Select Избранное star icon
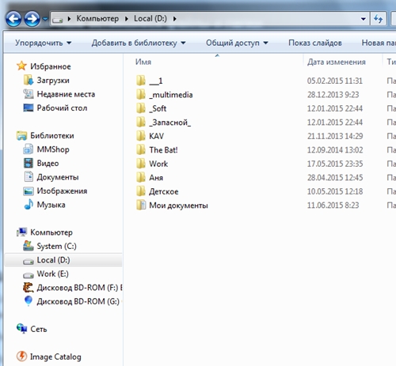396x366 pixels. pyautogui.click(x=21, y=66)
